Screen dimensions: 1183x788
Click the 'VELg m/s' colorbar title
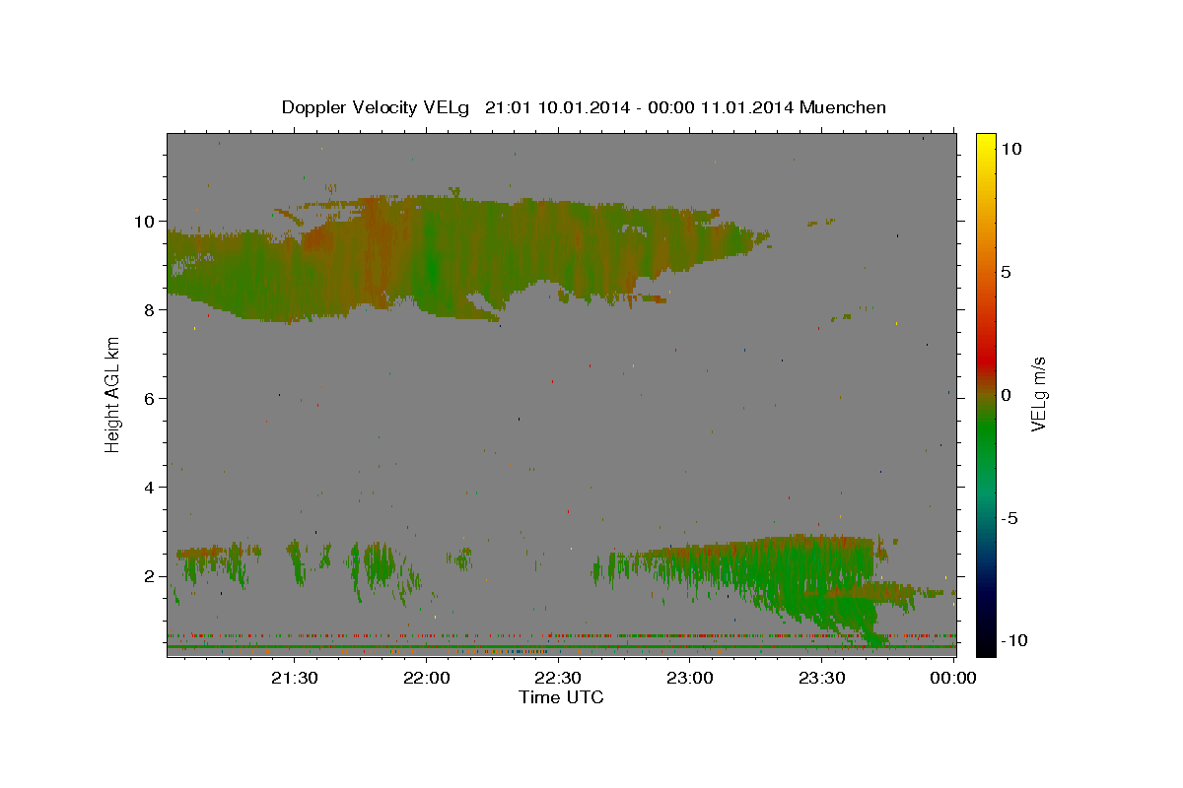click(x=1039, y=395)
